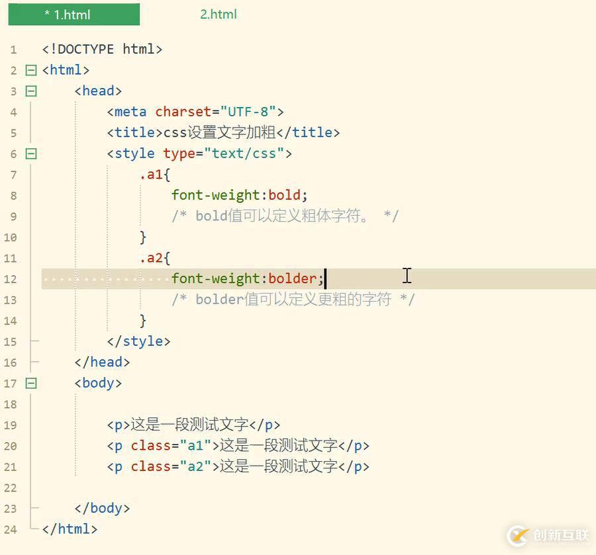Screen dimensions: 596x555
Task: Click the .a1 class selector
Action: [151, 174]
